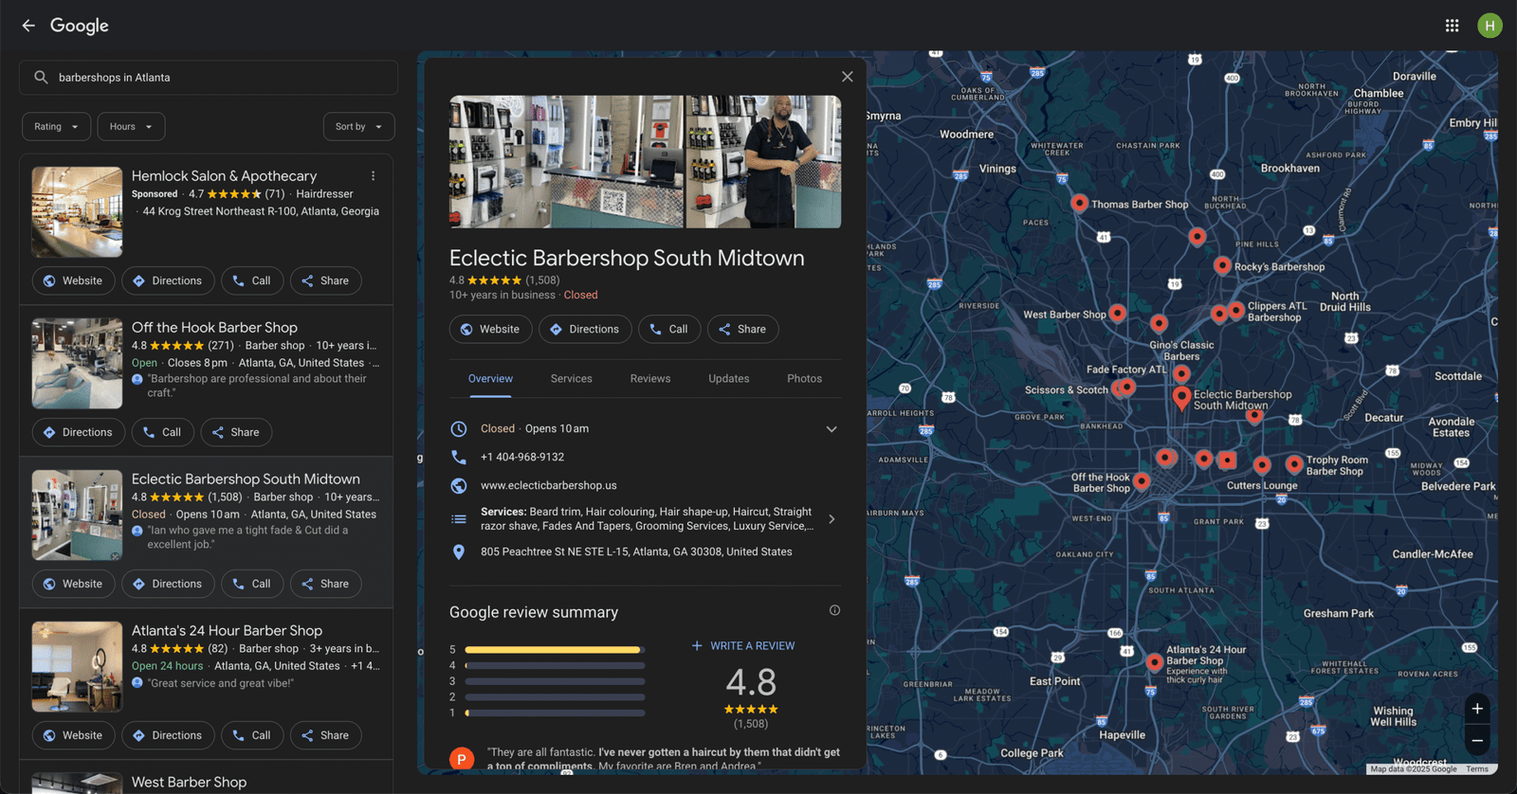The width and height of the screenshot is (1517, 794).
Task: Click Call button in Eclectic details panel
Action: coord(669,329)
